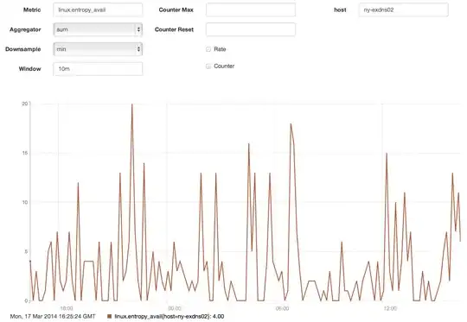Click the 12:00 x-axis label

pyautogui.click(x=390, y=308)
